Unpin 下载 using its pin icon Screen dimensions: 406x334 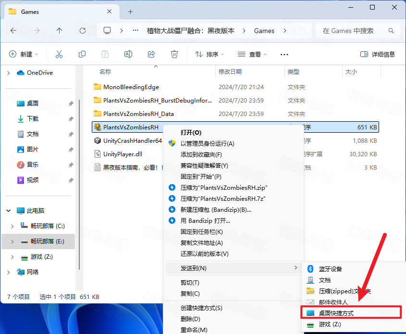71,119
